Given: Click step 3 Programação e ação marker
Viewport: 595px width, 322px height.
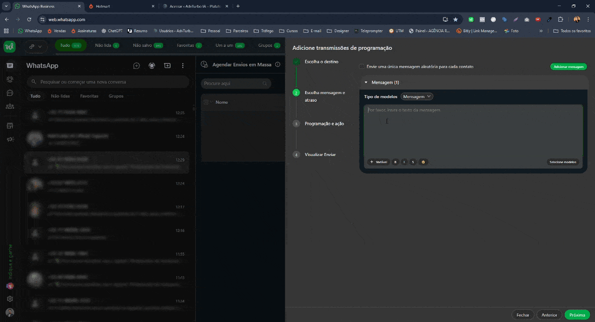Looking at the screenshot, I should (x=296, y=124).
